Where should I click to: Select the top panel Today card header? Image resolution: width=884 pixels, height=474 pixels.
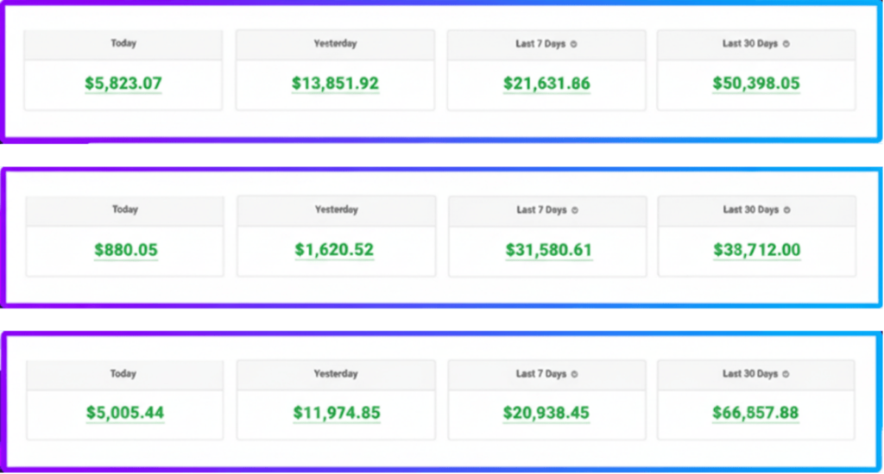123,45
